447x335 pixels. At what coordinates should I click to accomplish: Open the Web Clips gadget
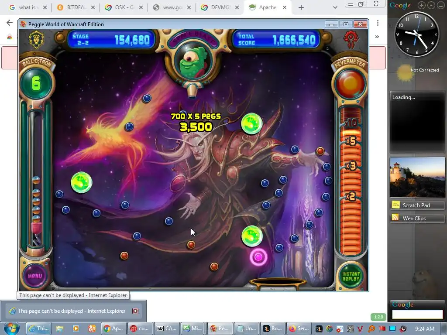click(417, 218)
